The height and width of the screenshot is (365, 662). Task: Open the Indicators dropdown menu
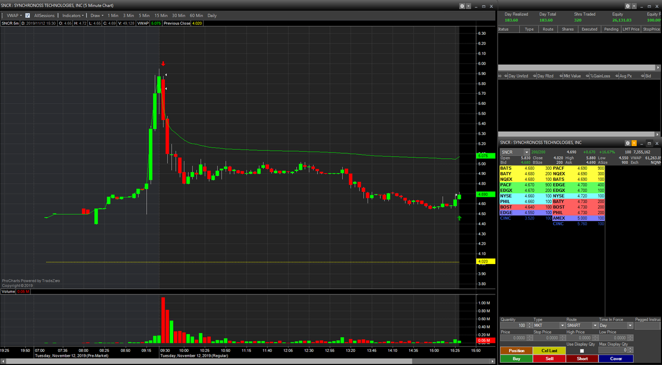[x=73, y=15]
